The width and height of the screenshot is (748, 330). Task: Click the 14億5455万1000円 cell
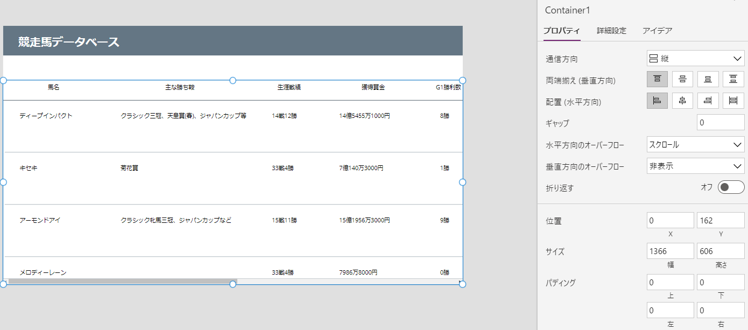point(364,116)
